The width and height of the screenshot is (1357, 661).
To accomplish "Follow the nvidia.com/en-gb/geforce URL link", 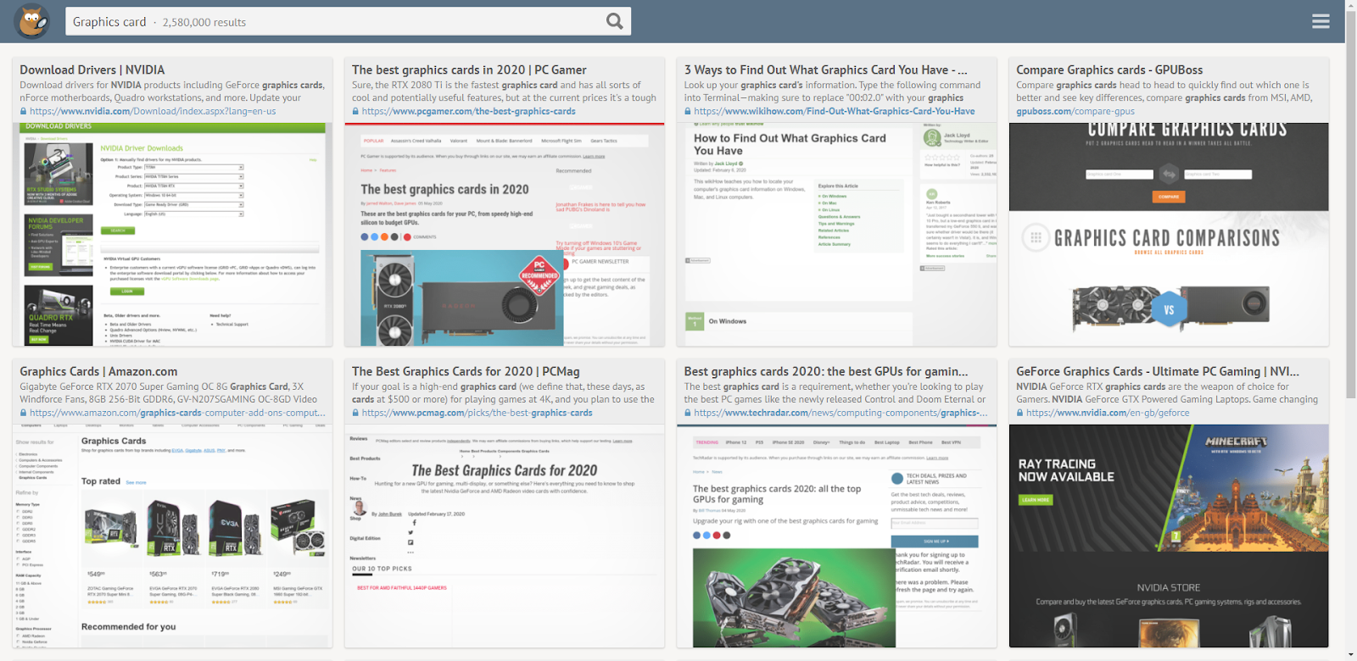I will [x=1108, y=413].
